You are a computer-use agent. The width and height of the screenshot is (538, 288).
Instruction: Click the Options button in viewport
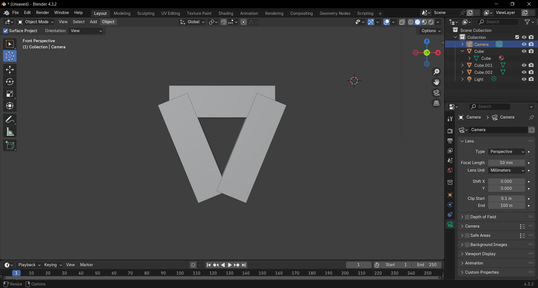click(431, 31)
